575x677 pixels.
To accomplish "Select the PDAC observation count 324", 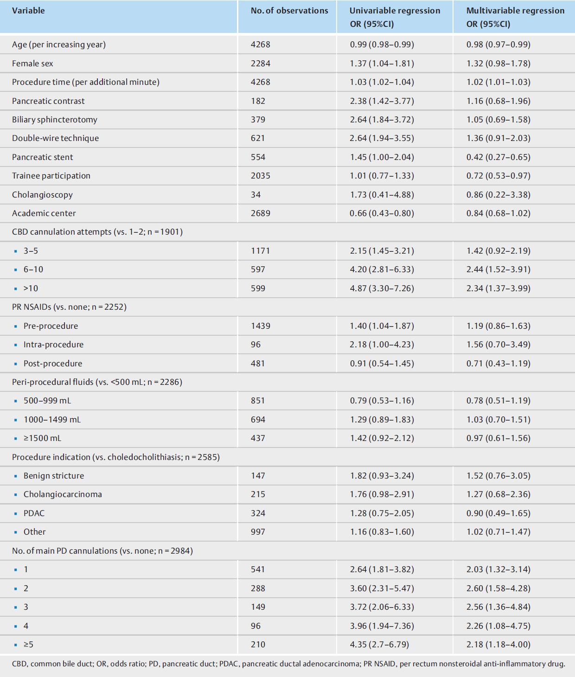I will click(x=258, y=513).
